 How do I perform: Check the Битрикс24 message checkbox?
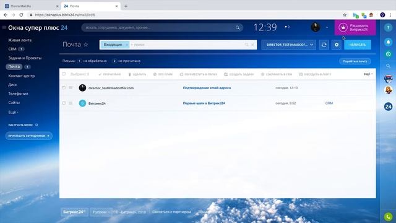(64, 103)
